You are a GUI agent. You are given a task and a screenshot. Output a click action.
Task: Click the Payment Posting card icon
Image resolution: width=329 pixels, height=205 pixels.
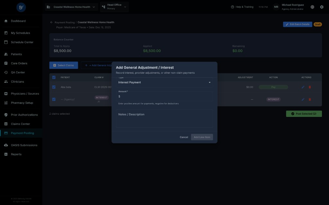point(6,133)
